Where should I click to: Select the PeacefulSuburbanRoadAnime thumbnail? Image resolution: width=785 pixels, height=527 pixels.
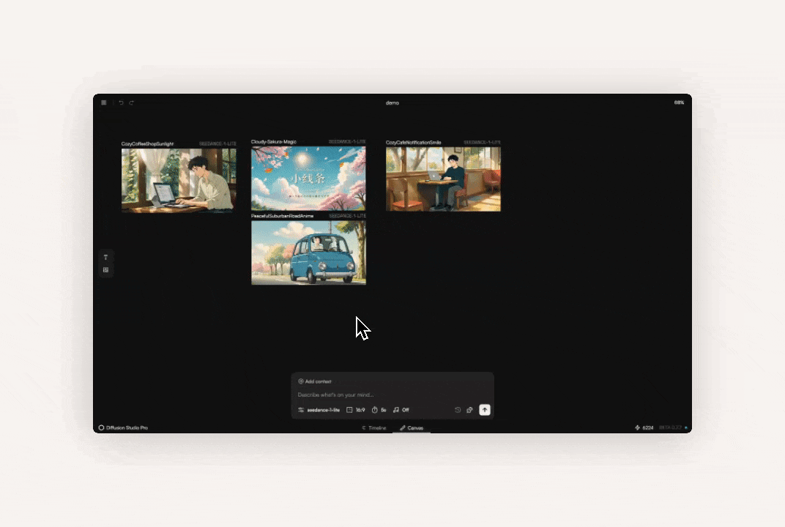(308, 252)
